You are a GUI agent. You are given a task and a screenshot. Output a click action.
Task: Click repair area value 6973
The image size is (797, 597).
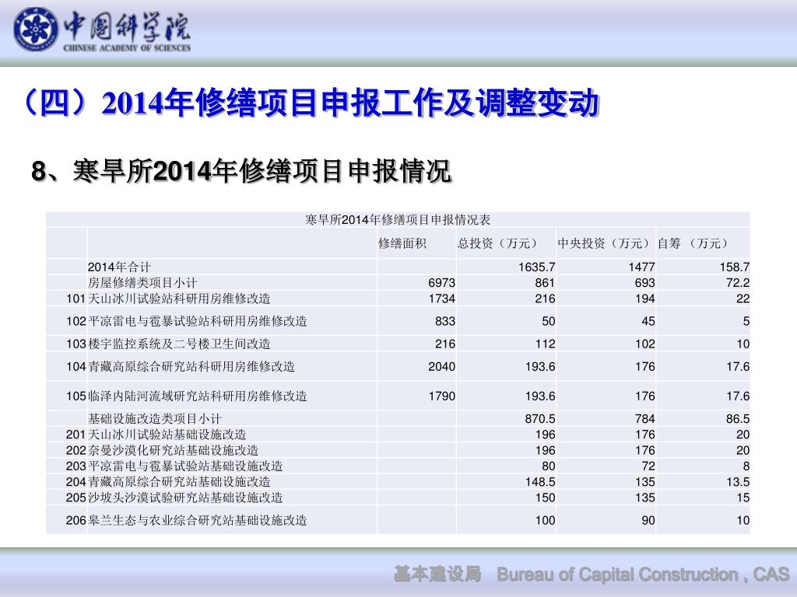442,283
